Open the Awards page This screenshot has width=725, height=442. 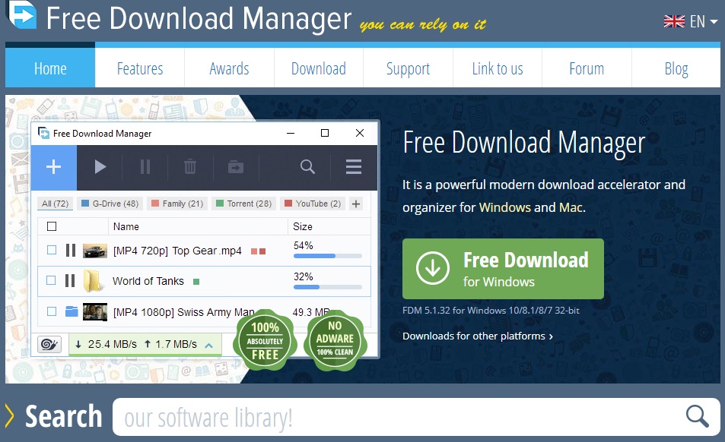tap(229, 68)
